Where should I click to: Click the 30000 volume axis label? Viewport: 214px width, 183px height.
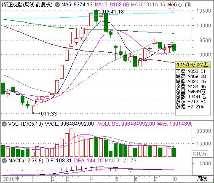[x=203, y=131]
